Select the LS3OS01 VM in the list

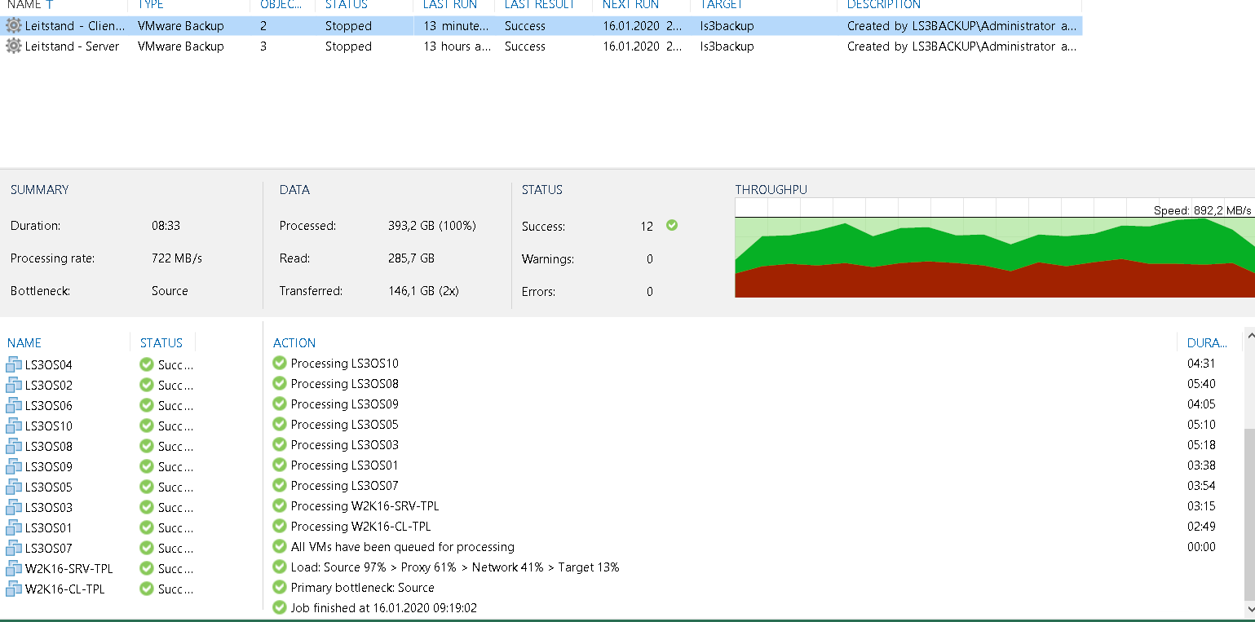click(x=49, y=527)
